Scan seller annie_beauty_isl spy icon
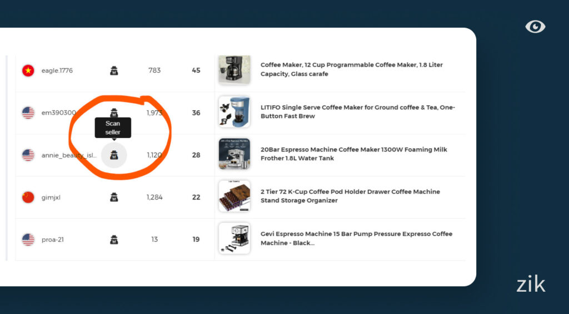The width and height of the screenshot is (569, 314). point(114,155)
